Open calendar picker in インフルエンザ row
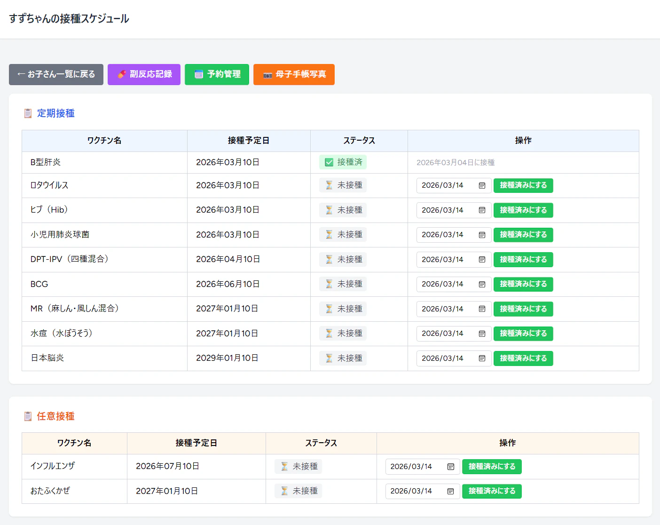 [450, 467]
